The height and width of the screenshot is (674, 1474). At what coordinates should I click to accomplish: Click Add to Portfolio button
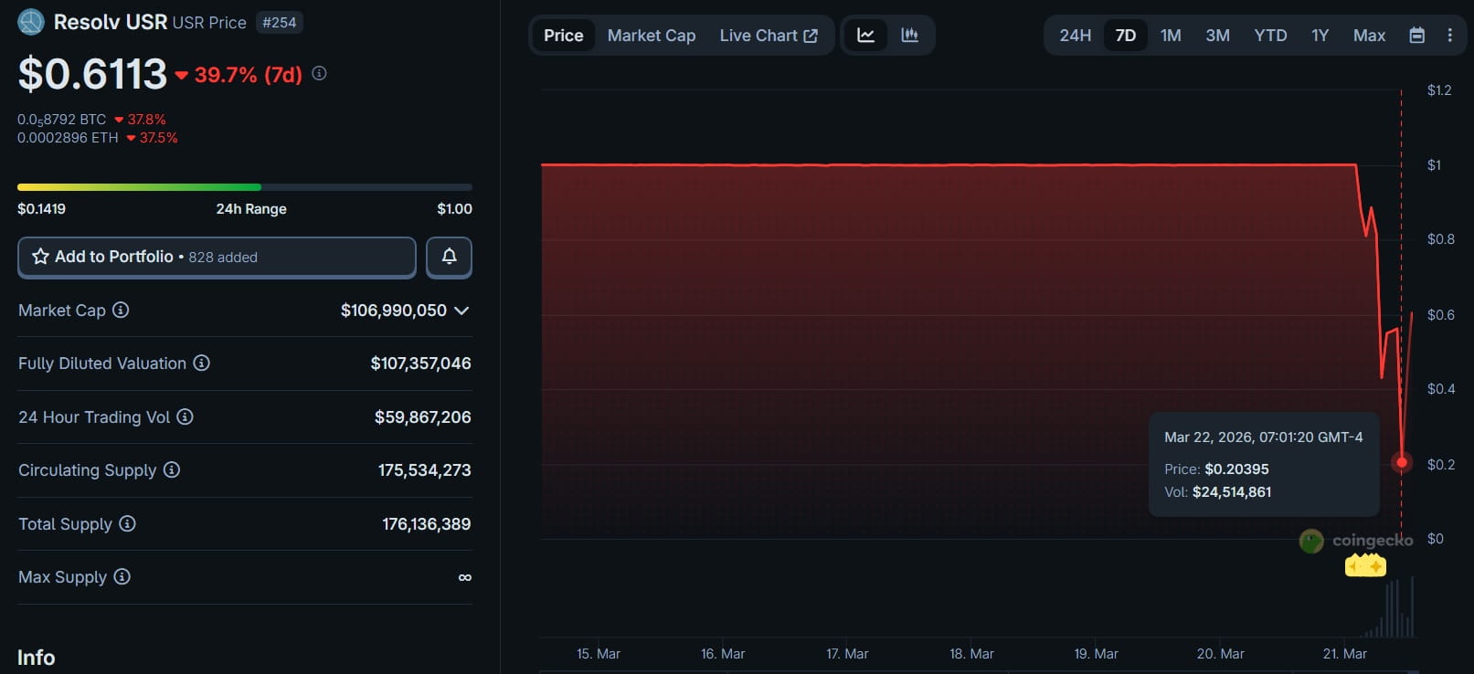217,257
